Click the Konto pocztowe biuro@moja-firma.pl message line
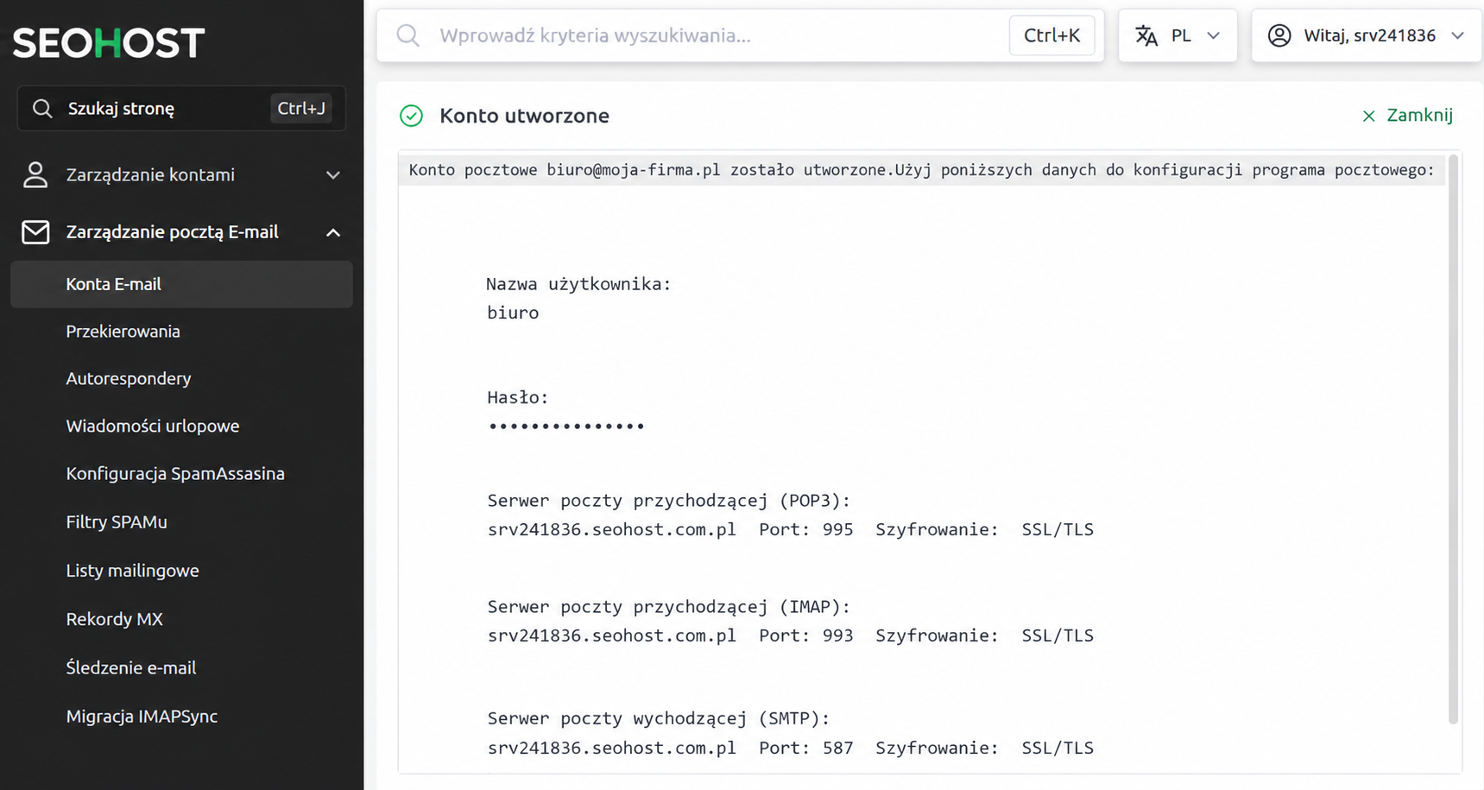This screenshot has width=1484, height=790. pos(921,170)
